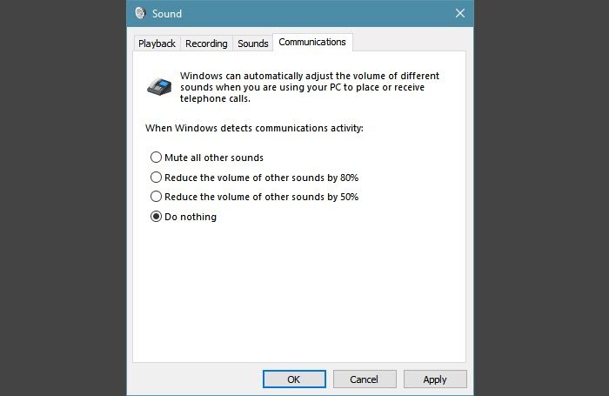Click the telephone icon beside the description
Image resolution: width=609 pixels, height=396 pixels.
point(159,84)
